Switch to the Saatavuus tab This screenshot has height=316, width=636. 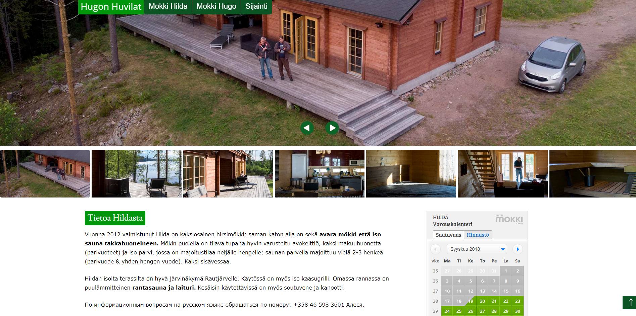tap(448, 235)
